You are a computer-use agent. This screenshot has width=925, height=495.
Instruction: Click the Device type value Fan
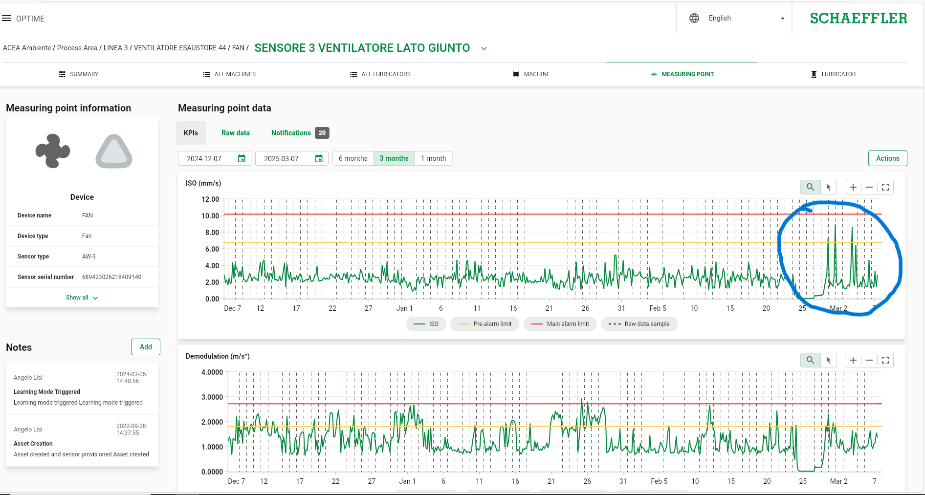click(87, 236)
